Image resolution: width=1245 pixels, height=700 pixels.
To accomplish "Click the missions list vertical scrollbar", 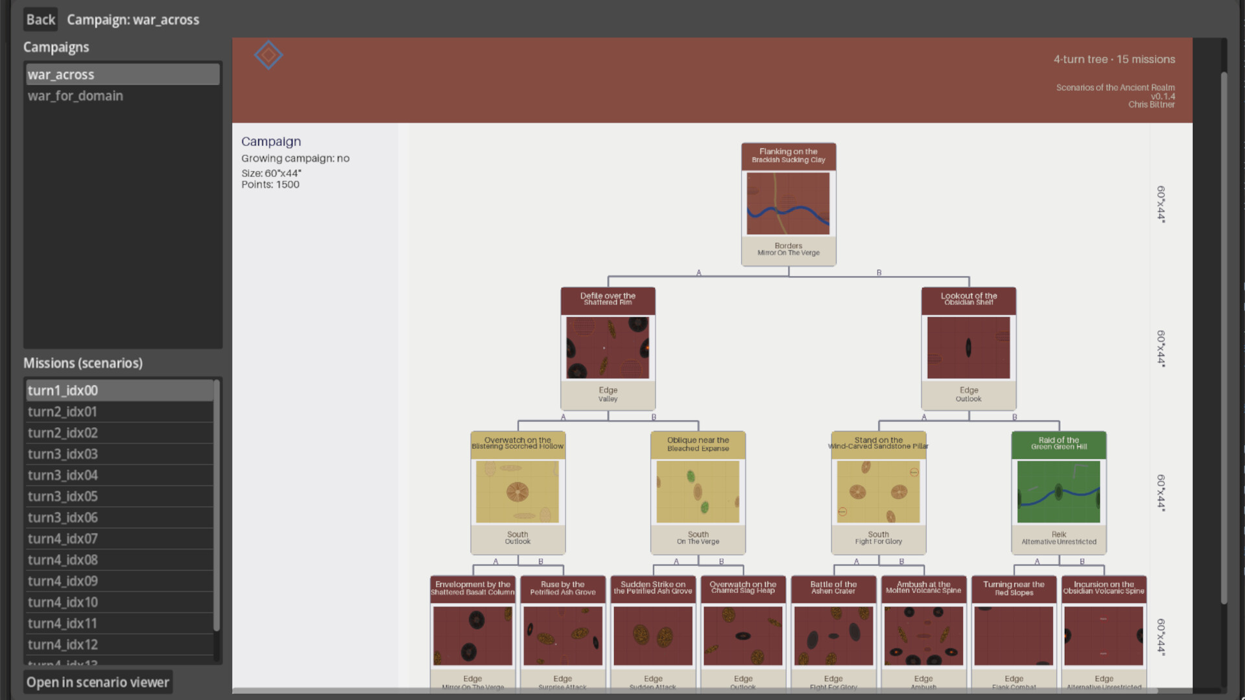I will [x=217, y=506].
